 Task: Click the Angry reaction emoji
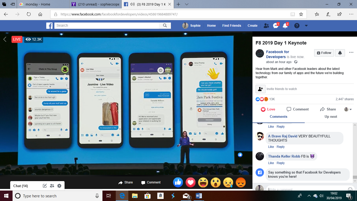(241, 182)
